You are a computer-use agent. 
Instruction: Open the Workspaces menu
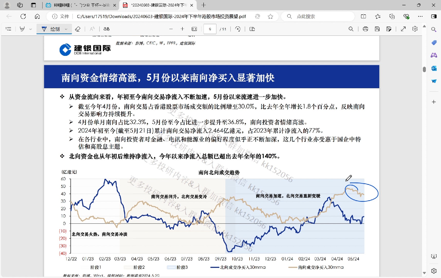(x=20, y=5)
